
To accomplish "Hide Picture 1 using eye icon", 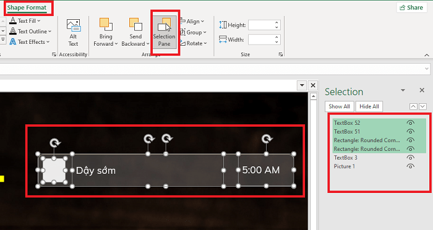I will tap(411, 166).
